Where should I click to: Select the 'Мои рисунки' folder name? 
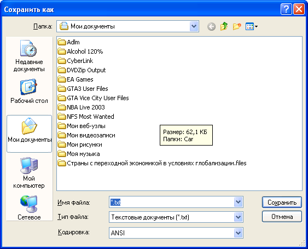(x=84, y=144)
